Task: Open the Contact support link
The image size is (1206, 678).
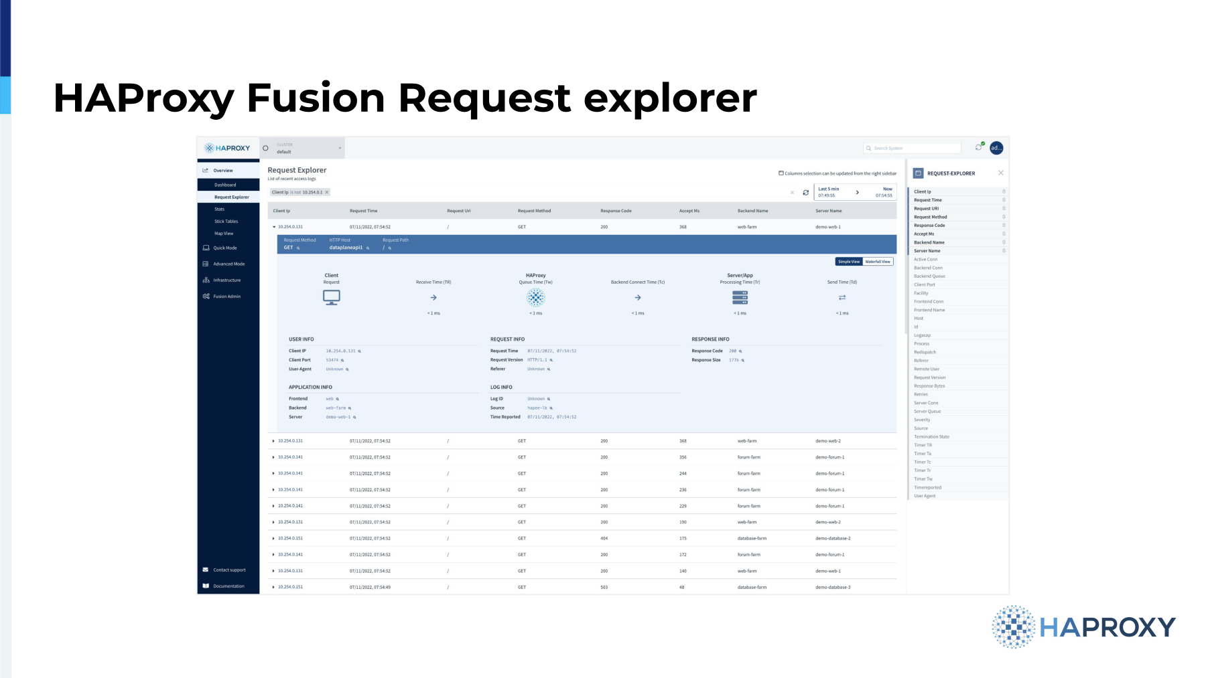Action: tap(230, 570)
